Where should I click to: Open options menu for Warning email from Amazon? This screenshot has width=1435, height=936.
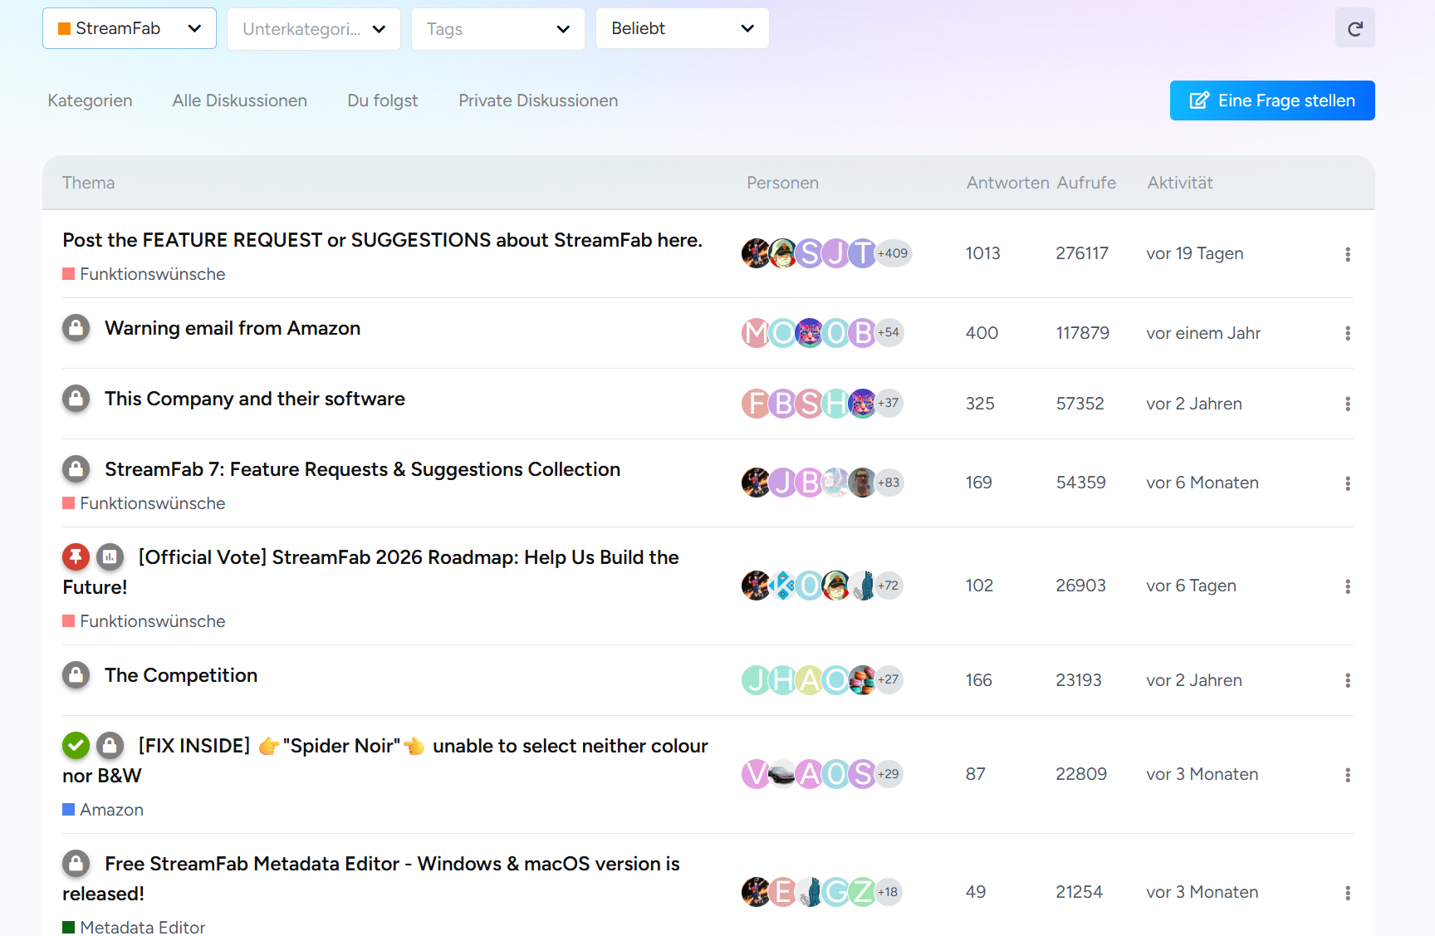(1347, 333)
